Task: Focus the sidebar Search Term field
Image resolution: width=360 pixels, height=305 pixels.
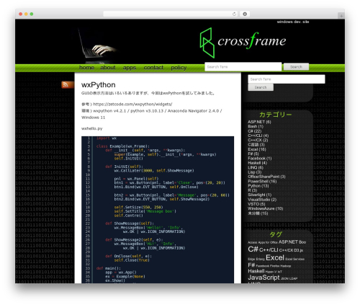Action: point(287,79)
